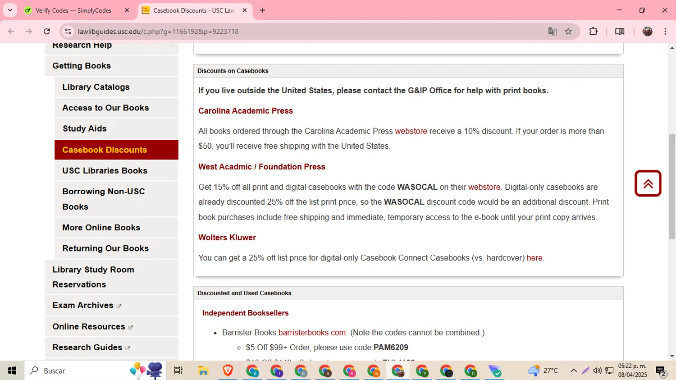676x380 pixels.
Task: Click the West Acadmic / Foundation Press heading
Action: pyautogui.click(x=262, y=167)
